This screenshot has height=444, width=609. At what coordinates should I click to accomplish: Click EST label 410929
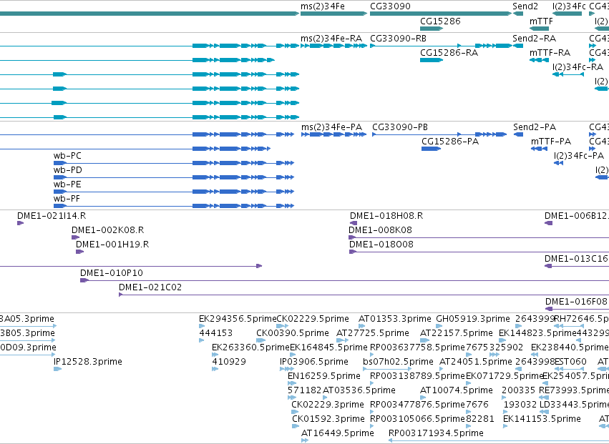pyautogui.click(x=229, y=362)
